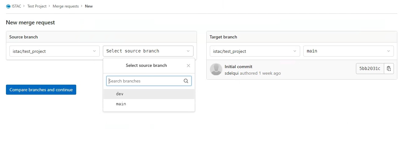
Task: Click the 5bb2031c commit hash
Action: pos(370,69)
